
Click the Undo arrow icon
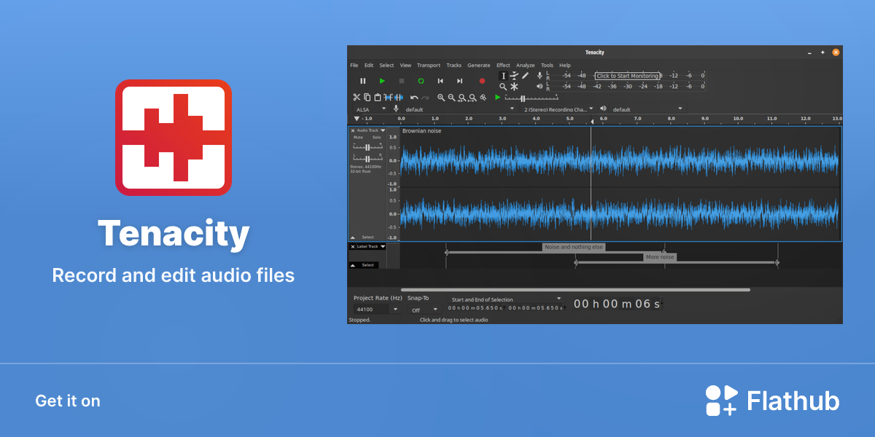414,97
